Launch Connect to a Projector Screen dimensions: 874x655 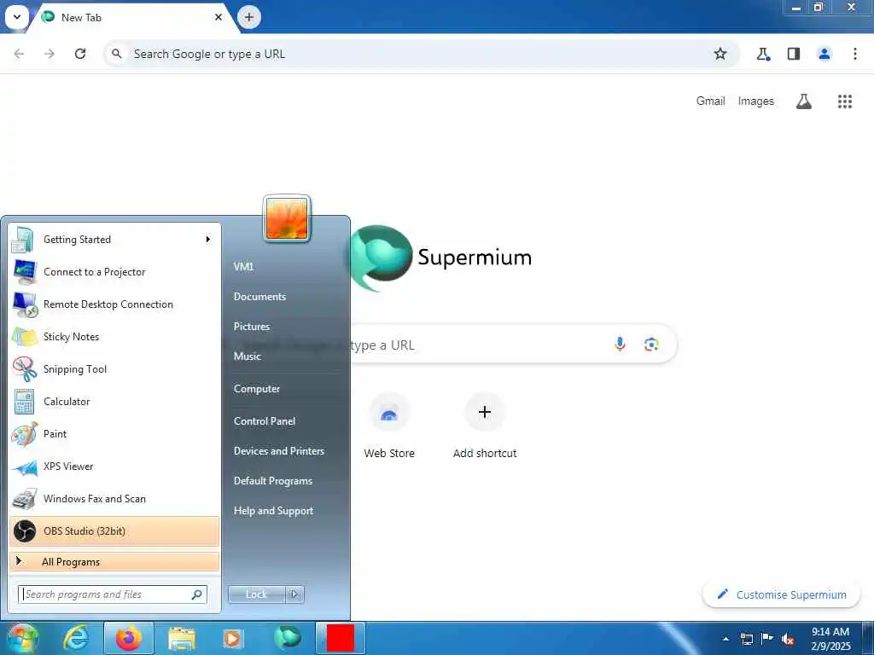[114, 272]
